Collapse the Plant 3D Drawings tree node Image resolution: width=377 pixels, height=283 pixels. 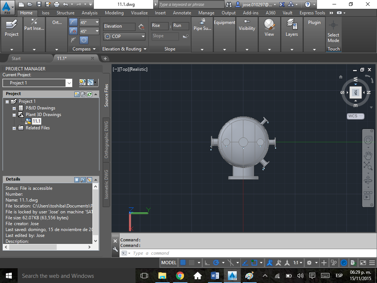point(14,115)
